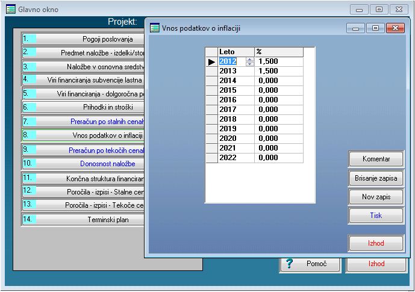The height and width of the screenshot is (292, 415).
Task: Click the Glavno okno window title icon
Action: pyautogui.click(x=10, y=10)
